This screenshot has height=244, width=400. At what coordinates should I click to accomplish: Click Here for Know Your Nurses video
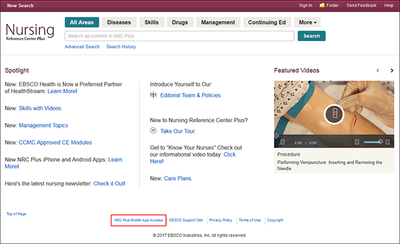[x=229, y=154]
